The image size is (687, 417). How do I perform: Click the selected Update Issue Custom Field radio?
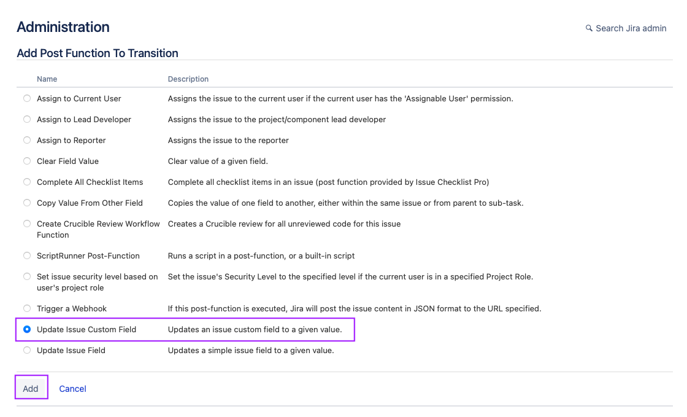tap(27, 329)
